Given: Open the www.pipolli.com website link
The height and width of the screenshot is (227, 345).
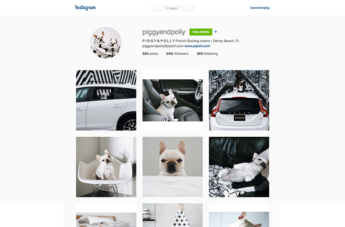Looking at the screenshot, I should coord(197,46).
